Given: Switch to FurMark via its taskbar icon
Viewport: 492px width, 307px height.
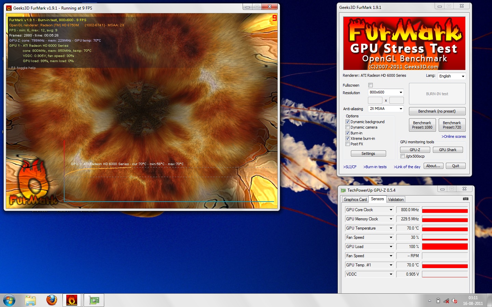Looking at the screenshot, I should click(x=72, y=301).
